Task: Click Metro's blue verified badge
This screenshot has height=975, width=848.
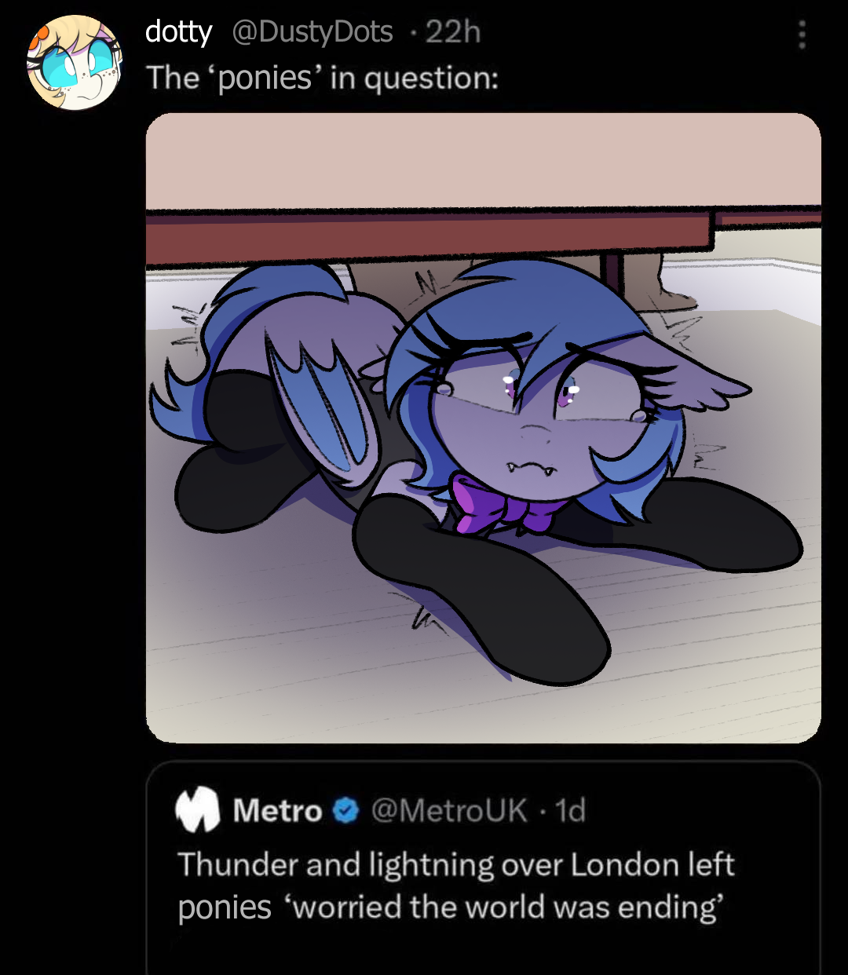Action: point(346,810)
